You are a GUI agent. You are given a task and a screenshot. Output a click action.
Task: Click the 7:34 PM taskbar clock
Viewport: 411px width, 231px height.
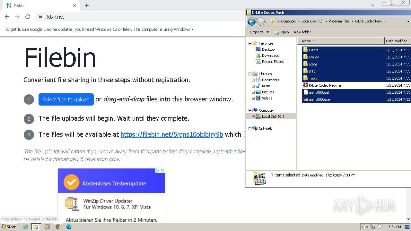click(394, 227)
